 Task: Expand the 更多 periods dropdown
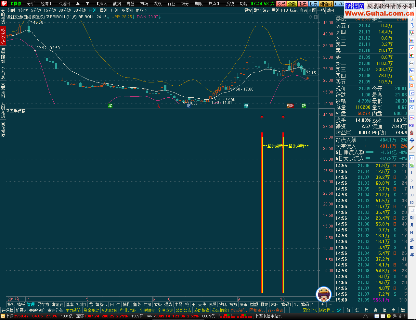(141, 10)
